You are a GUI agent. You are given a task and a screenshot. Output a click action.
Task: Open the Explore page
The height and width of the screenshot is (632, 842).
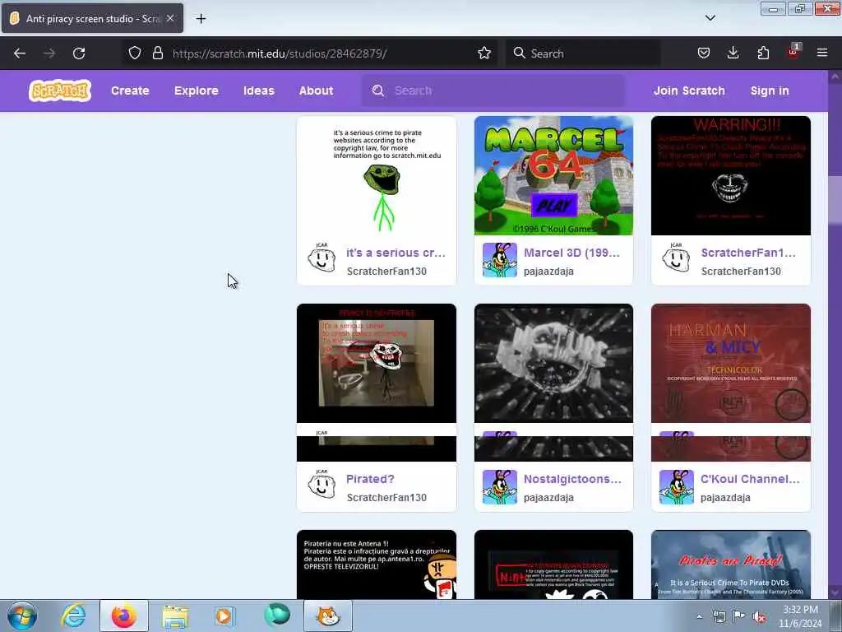[196, 91]
